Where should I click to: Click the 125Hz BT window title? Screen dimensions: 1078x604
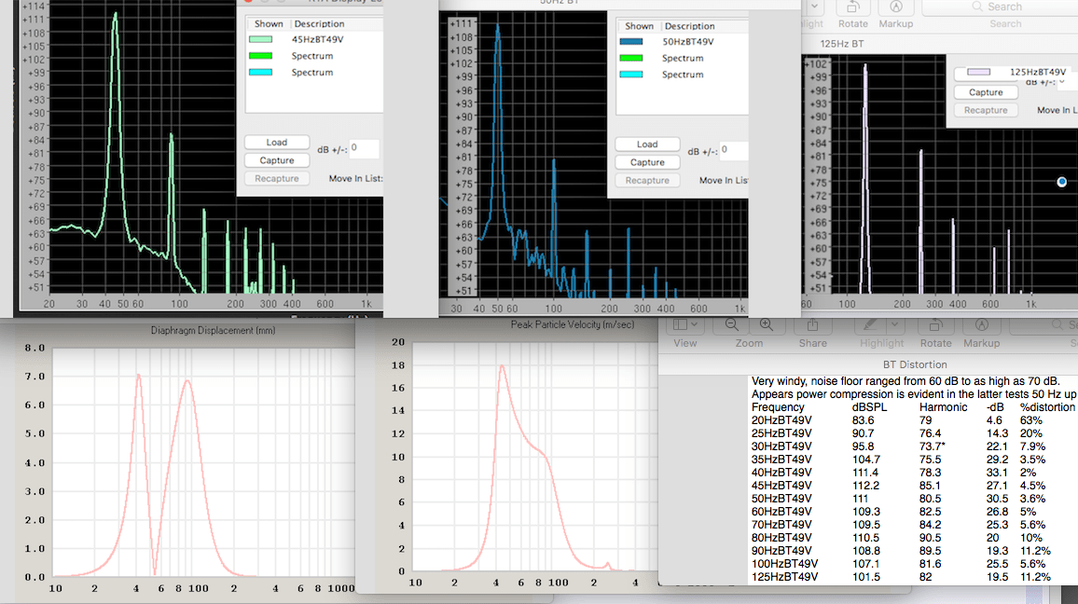[841, 44]
